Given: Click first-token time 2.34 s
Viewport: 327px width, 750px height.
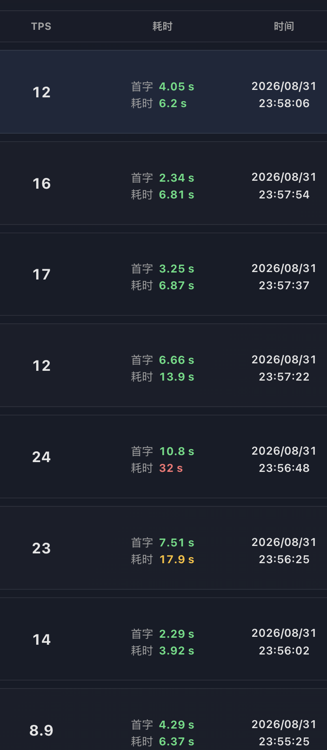Looking at the screenshot, I should pos(176,178).
